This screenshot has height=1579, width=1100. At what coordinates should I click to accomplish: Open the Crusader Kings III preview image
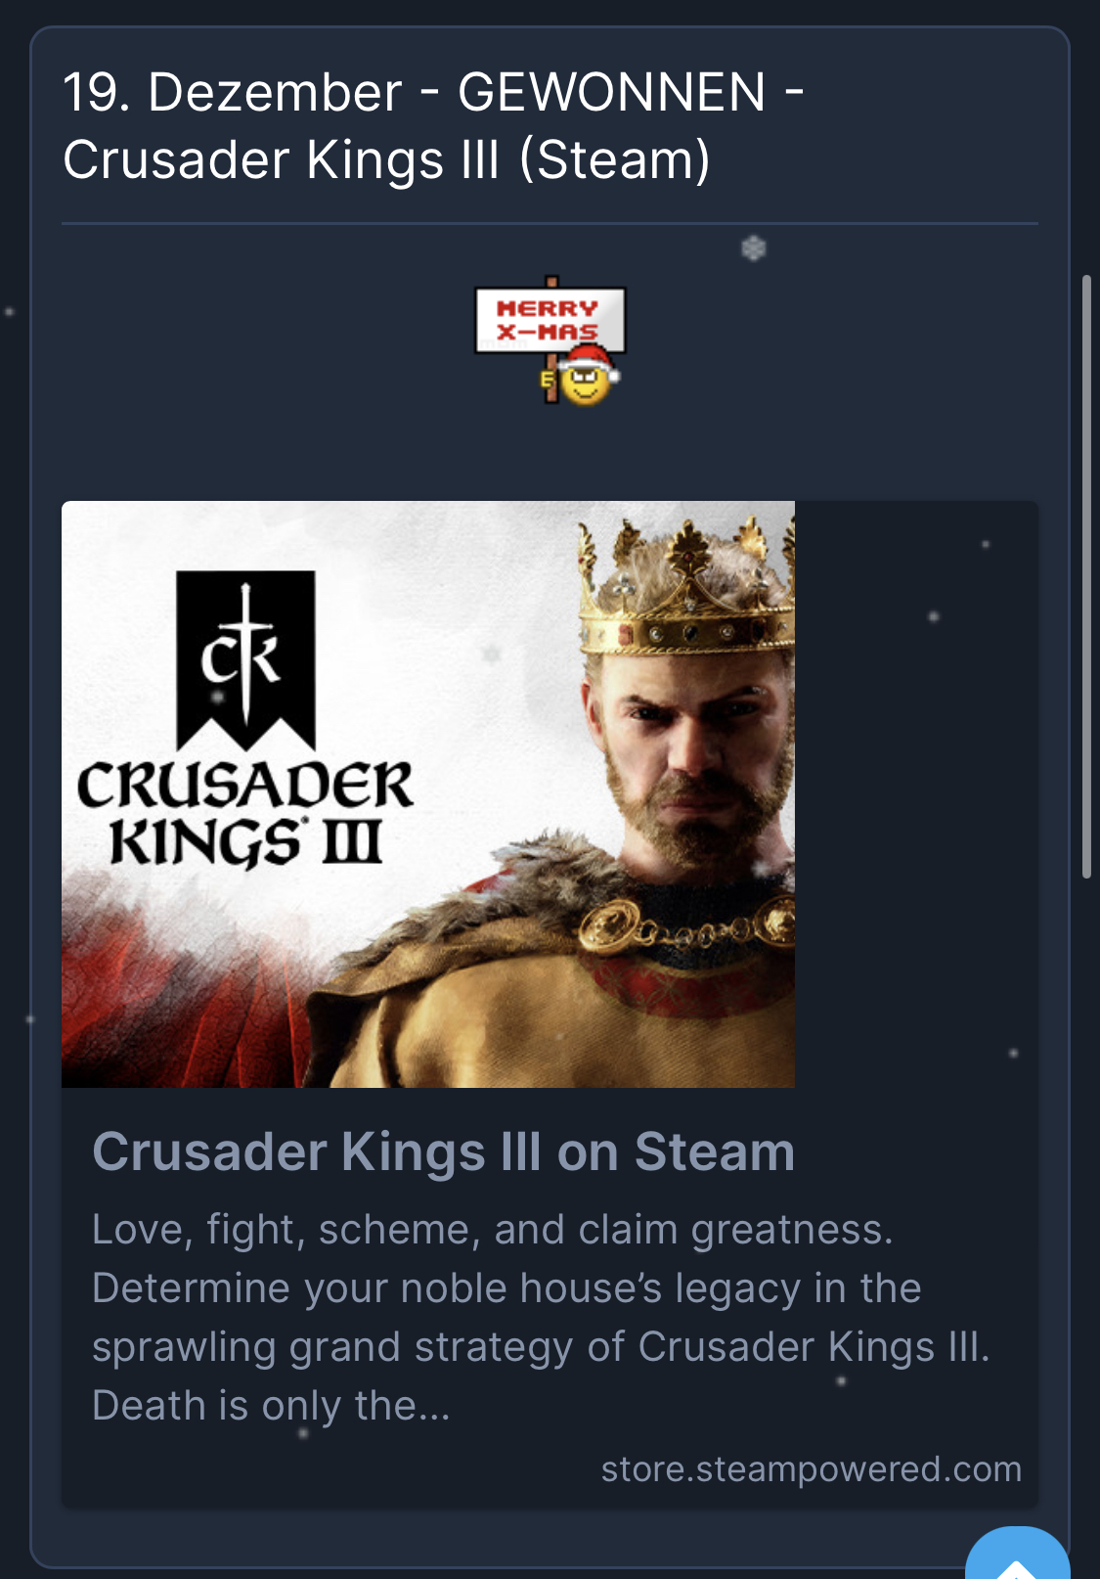(428, 794)
